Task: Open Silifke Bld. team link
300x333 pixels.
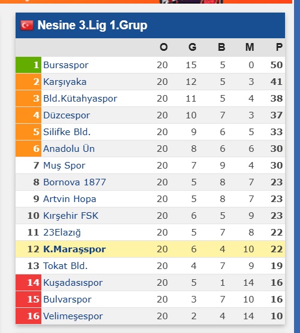Action: click(67, 132)
